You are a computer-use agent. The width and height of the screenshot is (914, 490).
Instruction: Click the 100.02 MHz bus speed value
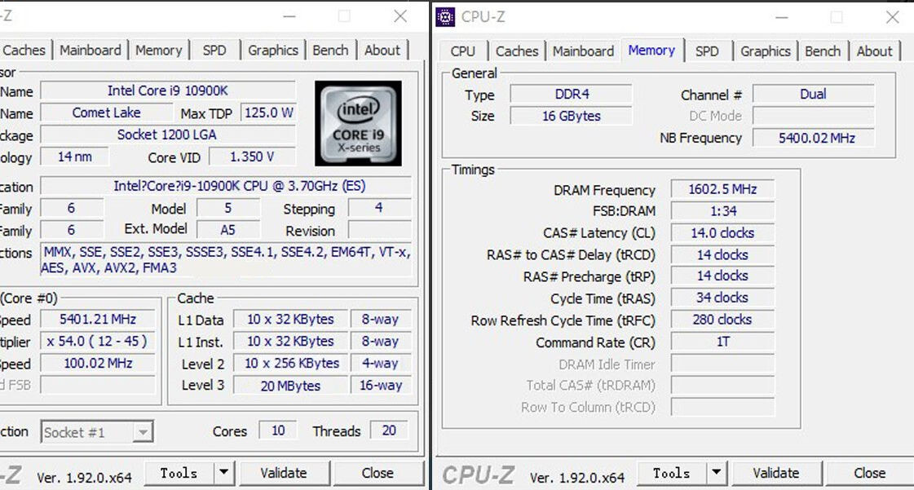tap(97, 363)
